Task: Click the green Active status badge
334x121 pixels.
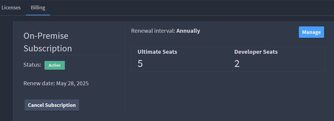Action: coord(55,65)
